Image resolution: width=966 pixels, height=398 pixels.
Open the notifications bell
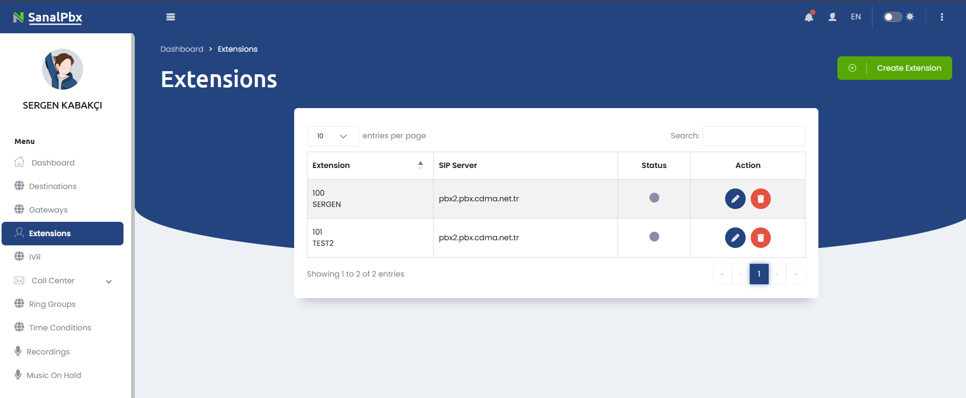[x=809, y=17]
